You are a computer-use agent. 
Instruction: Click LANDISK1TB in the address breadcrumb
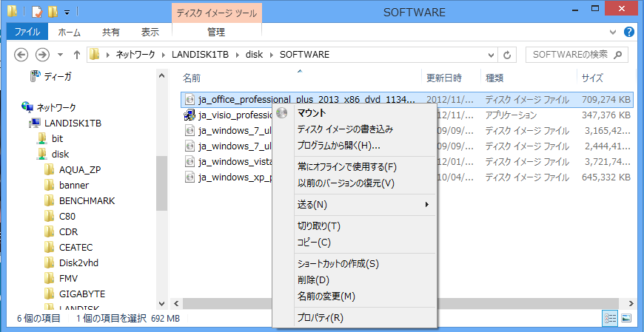coord(198,55)
